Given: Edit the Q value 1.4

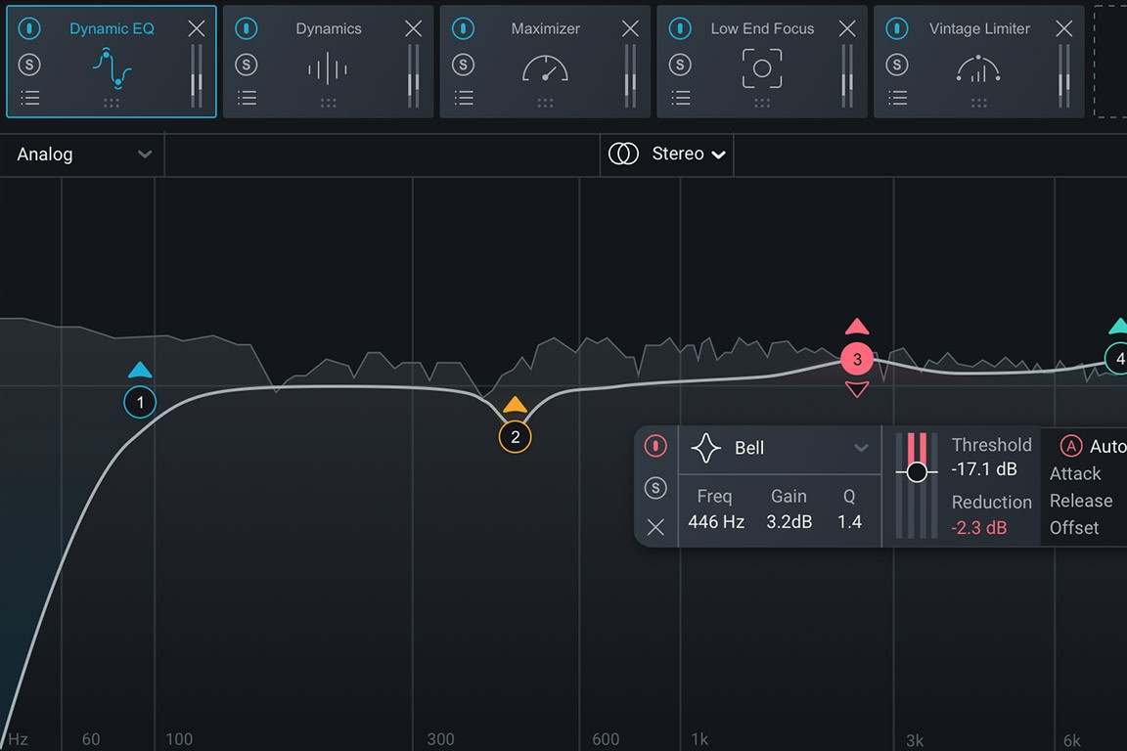Looking at the screenshot, I should [849, 522].
